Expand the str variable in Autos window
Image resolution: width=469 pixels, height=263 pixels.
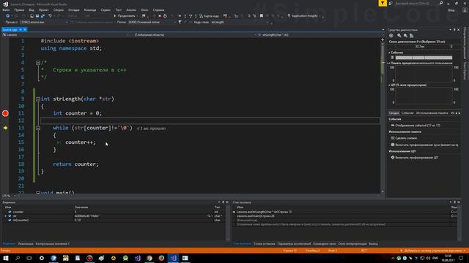coord(5,216)
